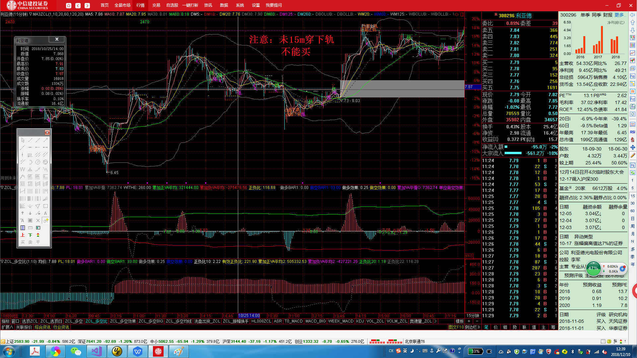Toggle the diamond icon at chart top right
637x358 pixels.
pyautogui.click(x=457, y=14)
